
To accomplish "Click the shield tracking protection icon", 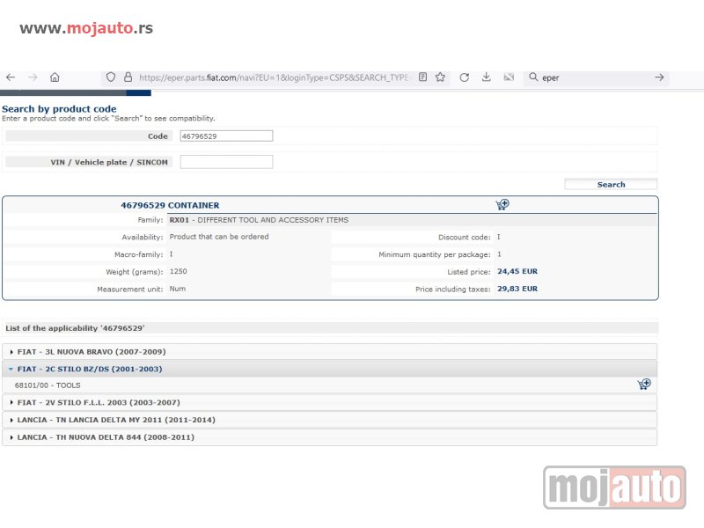I will [111, 77].
